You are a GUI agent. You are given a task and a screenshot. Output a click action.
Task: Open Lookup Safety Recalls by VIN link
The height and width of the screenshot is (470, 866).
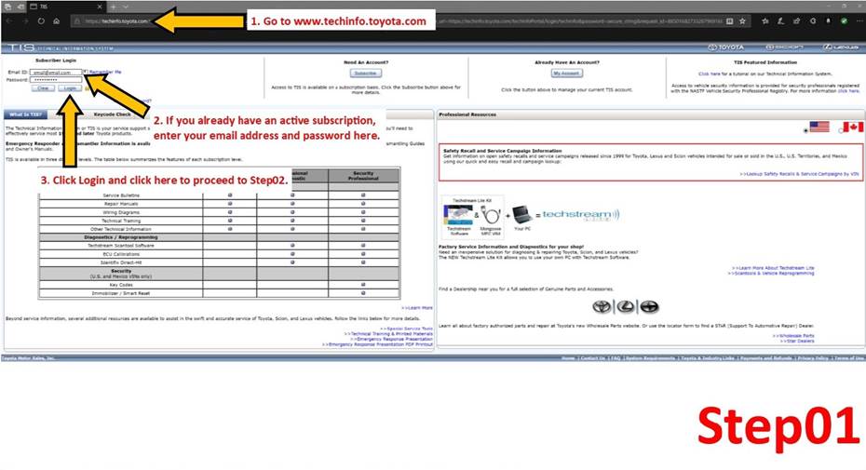pos(799,174)
